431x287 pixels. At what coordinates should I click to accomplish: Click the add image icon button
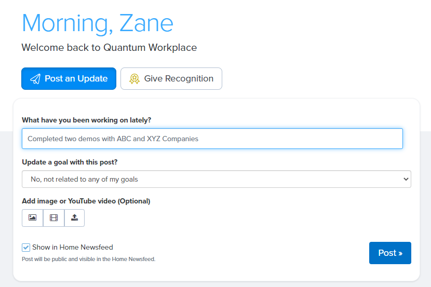(x=32, y=218)
